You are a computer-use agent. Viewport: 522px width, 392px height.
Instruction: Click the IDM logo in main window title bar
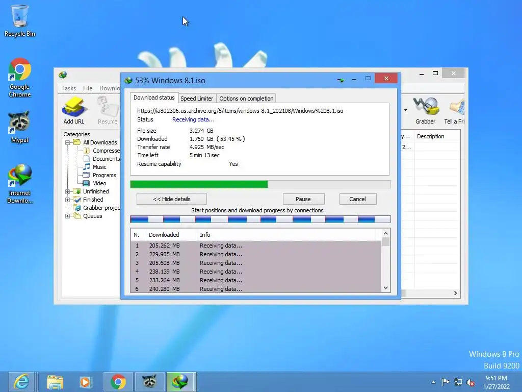pos(63,75)
